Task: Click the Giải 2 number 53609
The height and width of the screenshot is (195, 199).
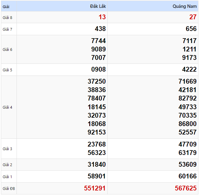Action: pyautogui.click(x=187, y=165)
